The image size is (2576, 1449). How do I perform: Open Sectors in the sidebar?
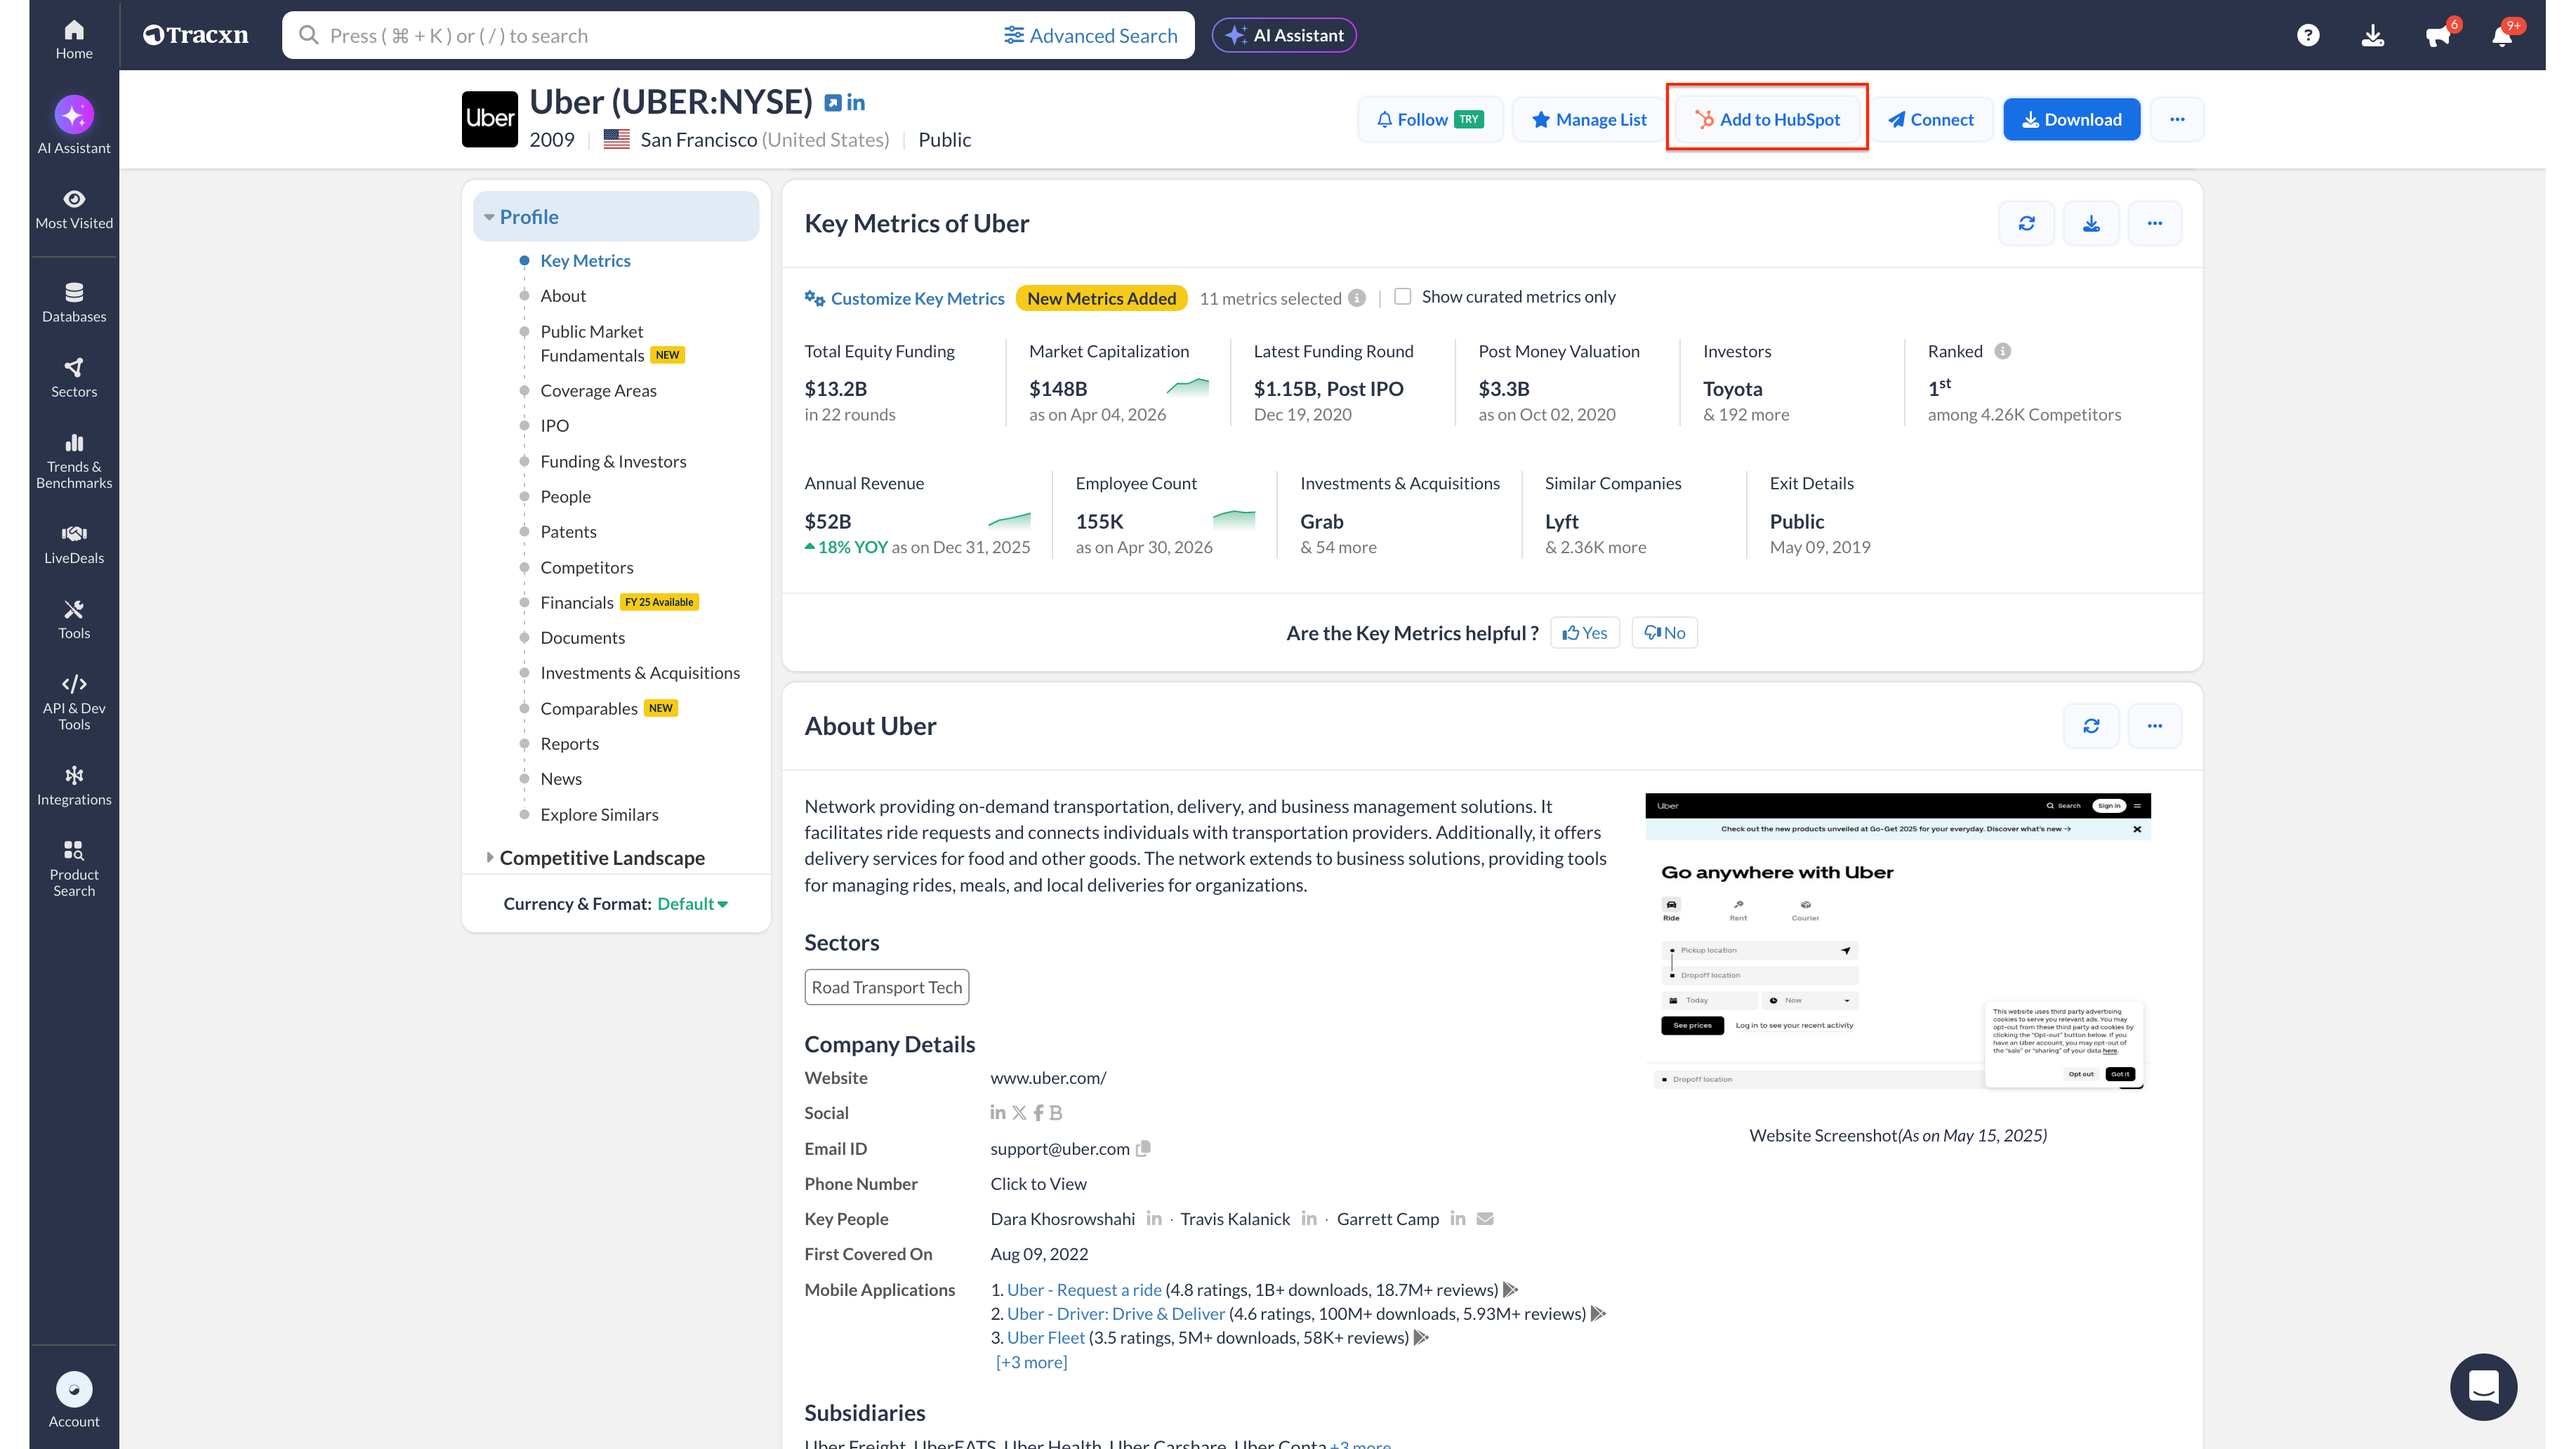(x=74, y=378)
